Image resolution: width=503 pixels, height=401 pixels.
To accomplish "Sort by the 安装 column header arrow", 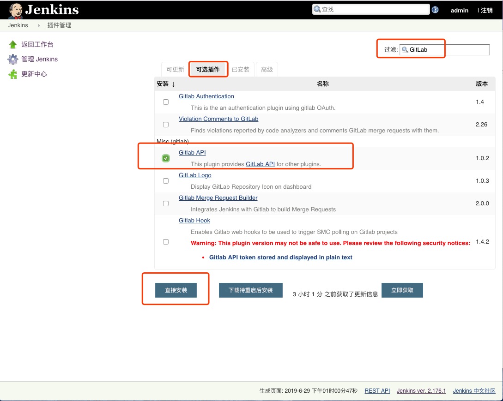I will (x=173, y=84).
